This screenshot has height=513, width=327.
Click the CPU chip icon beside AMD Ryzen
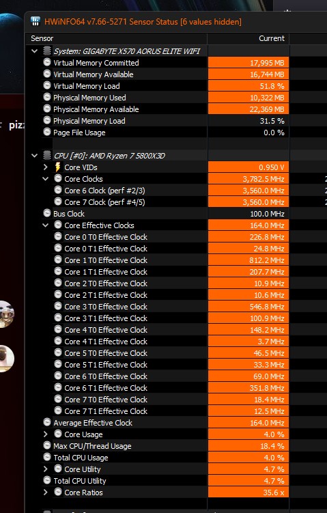(47, 155)
